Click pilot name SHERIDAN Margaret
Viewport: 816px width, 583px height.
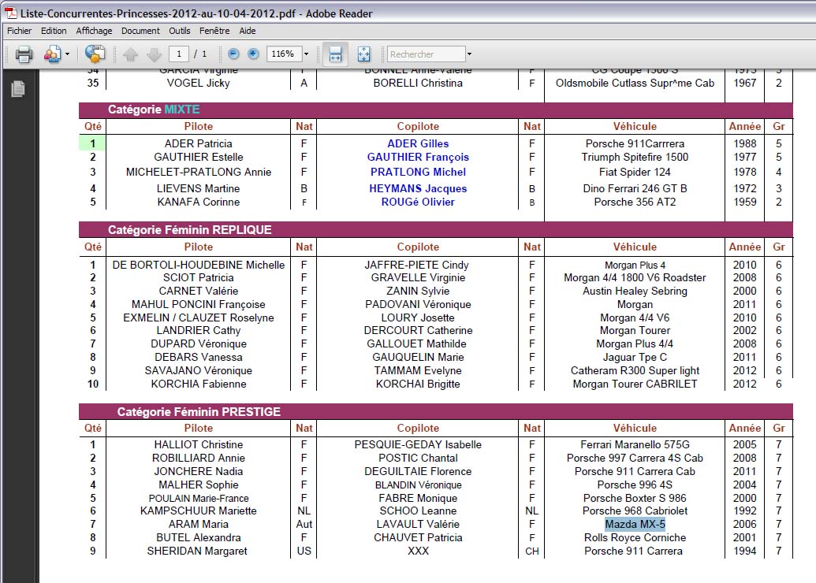click(197, 551)
